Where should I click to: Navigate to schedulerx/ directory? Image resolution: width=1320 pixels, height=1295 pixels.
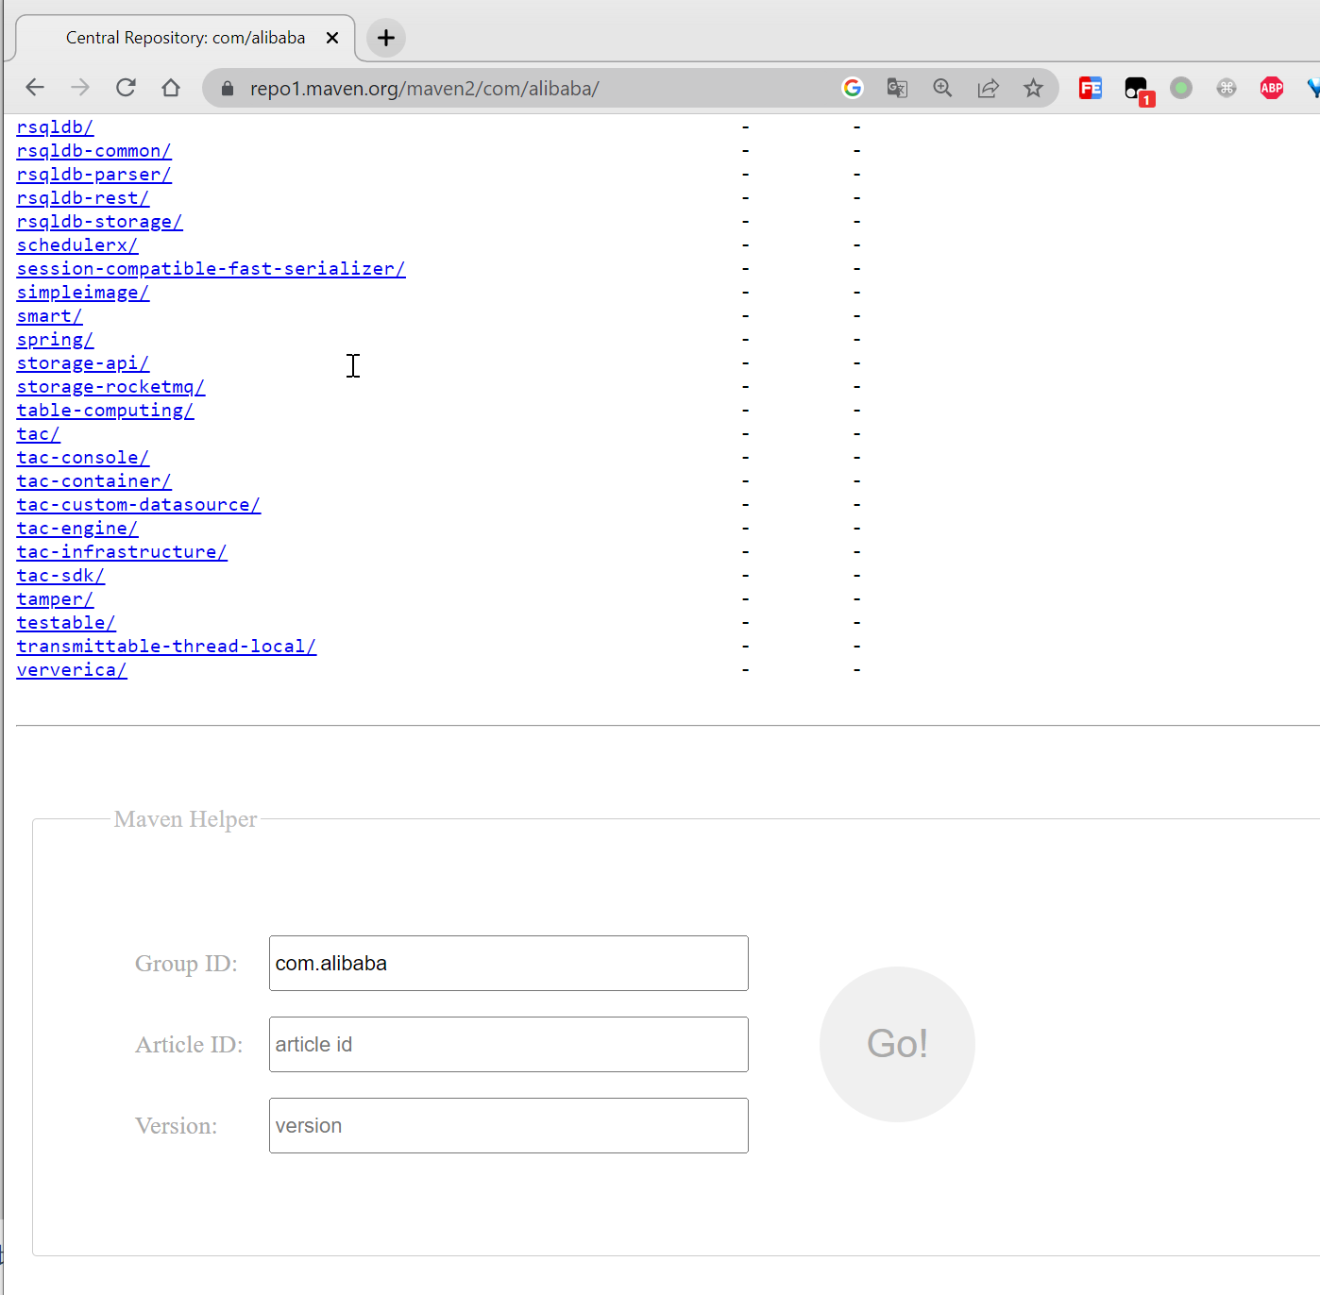point(77,245)
